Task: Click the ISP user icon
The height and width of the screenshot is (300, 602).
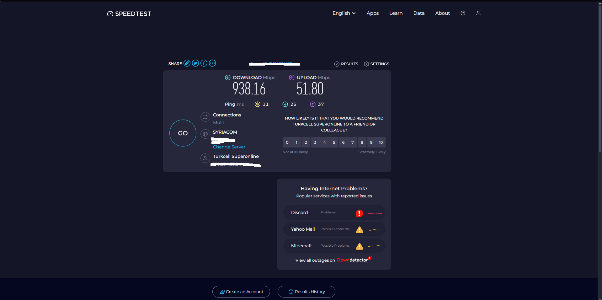Action: (205, 158)
